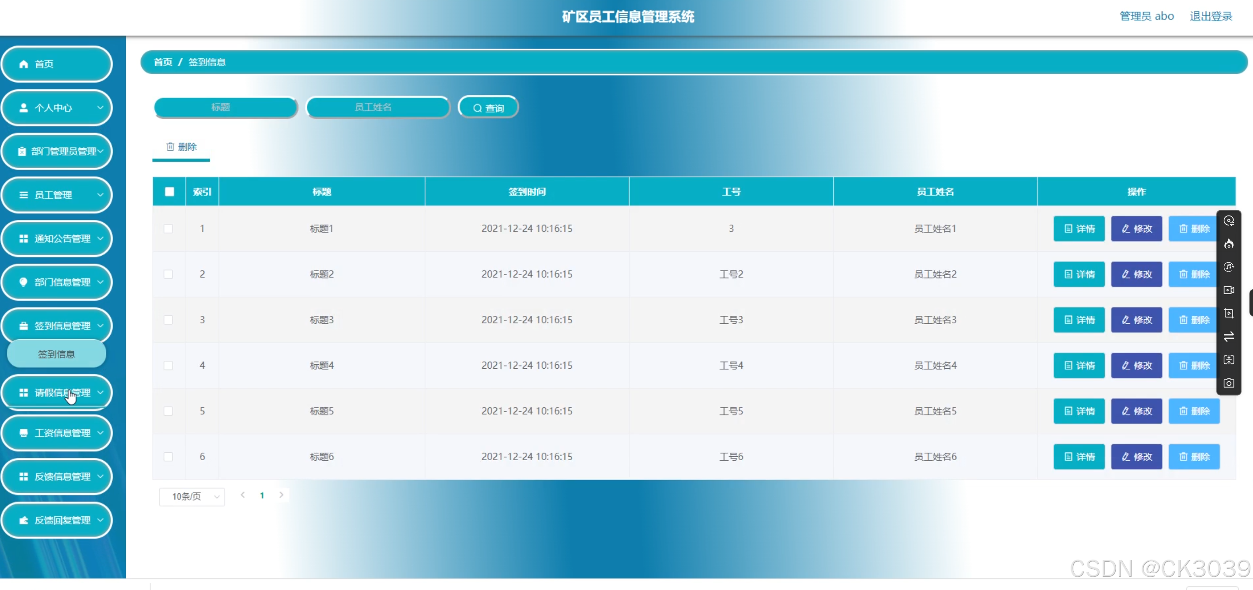Click the music note audio convert icon
Image resolution: width=1253 pixels, height=590 pixels.
1229,267
